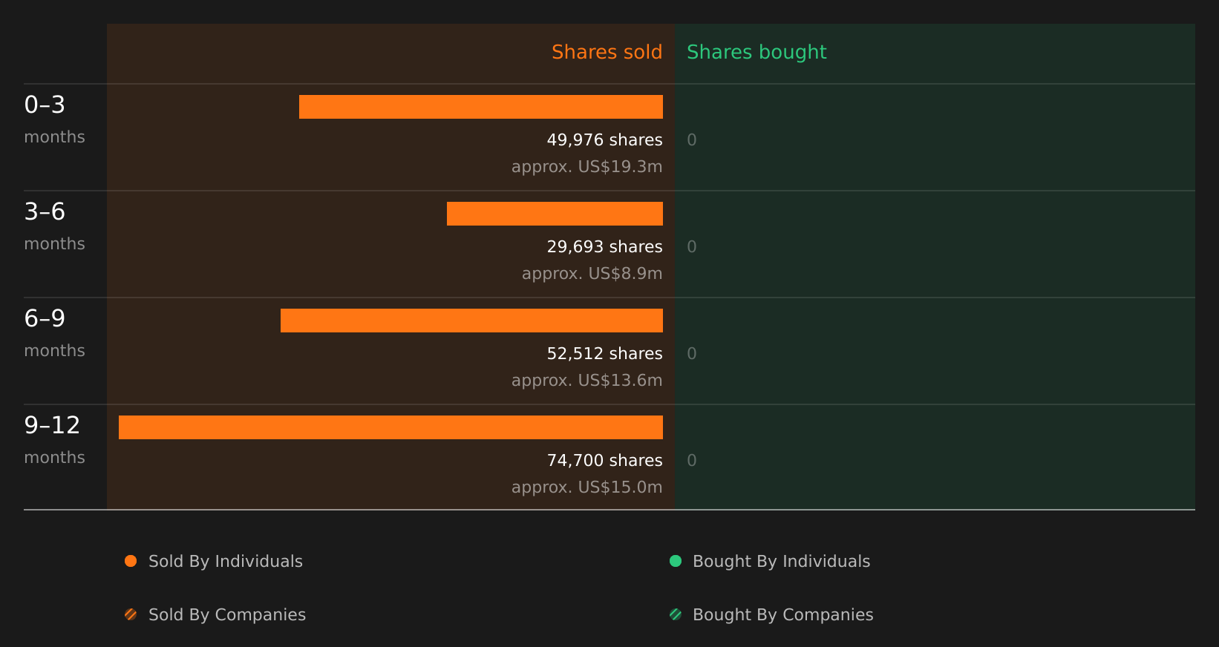
Task: Click the 74,700 shares value
Action: coord(605,461)
